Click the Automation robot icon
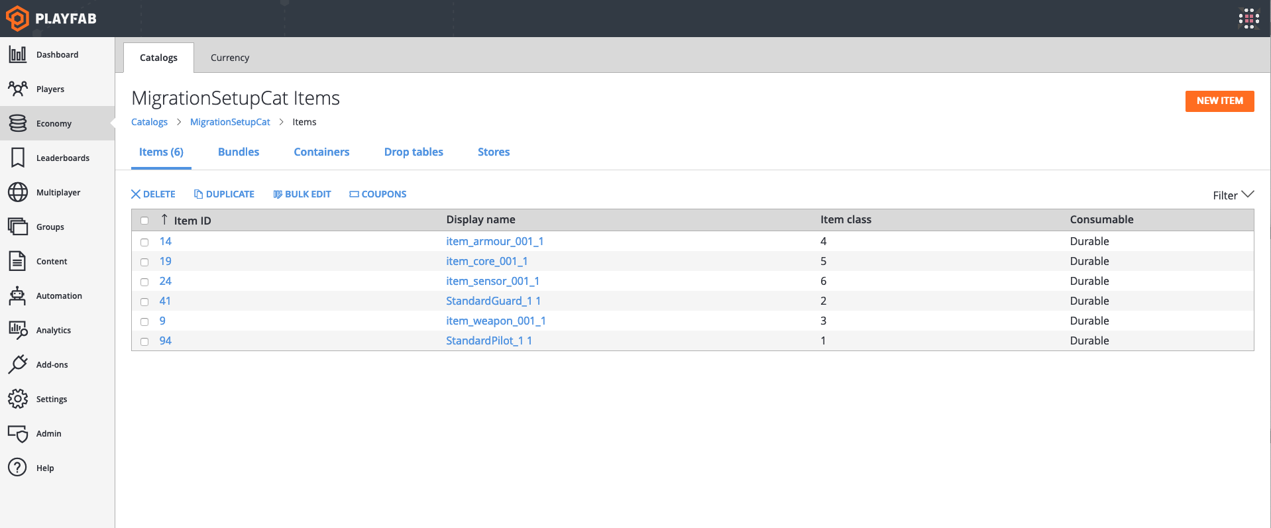This screenshot has width=1271, height=528. 18,295
